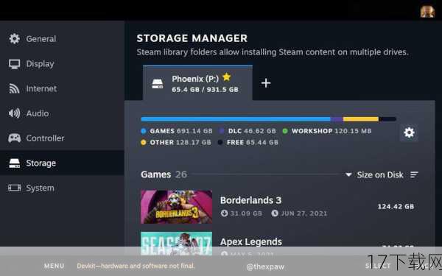
Task: Select the Phoenix (P:) drive tab
Action: pos(197,83)
